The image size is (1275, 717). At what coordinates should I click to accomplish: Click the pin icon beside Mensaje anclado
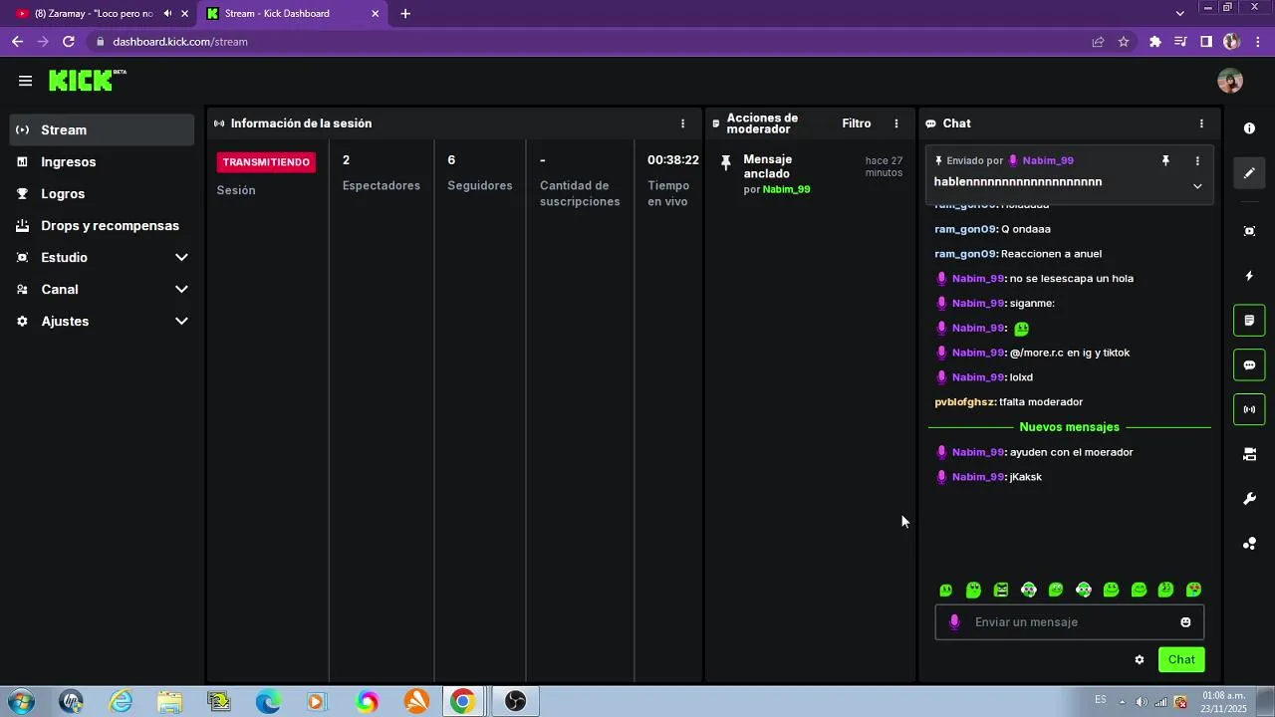[725, 162]
